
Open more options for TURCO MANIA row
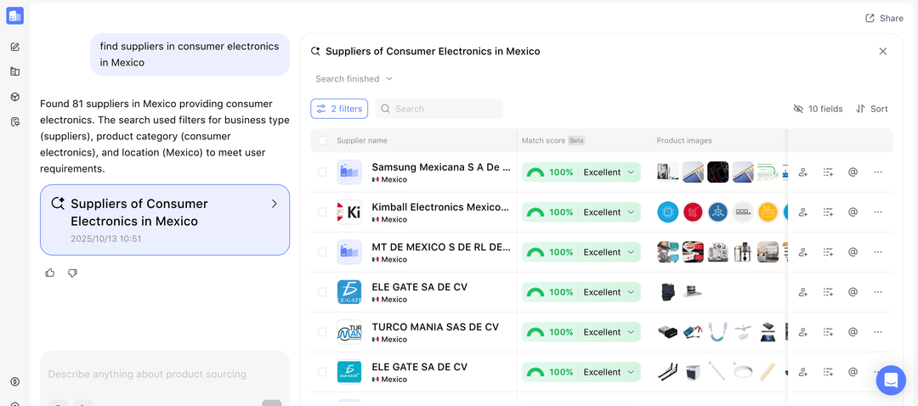coord(877,332)
